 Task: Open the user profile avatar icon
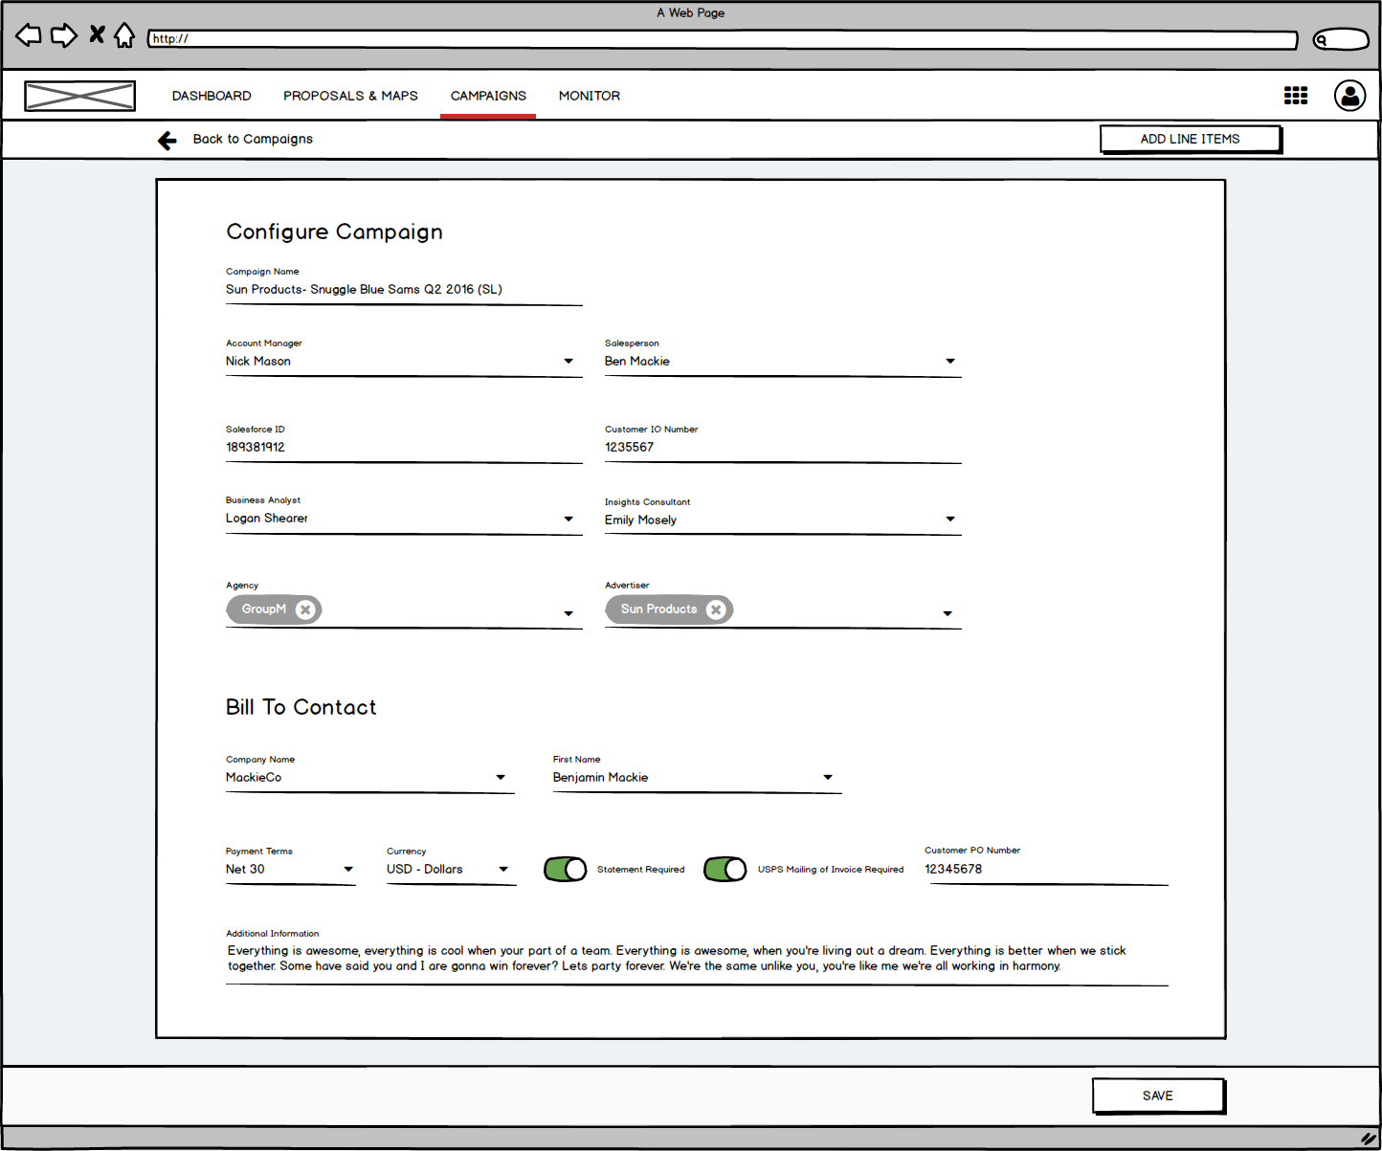coord(1349,96)
